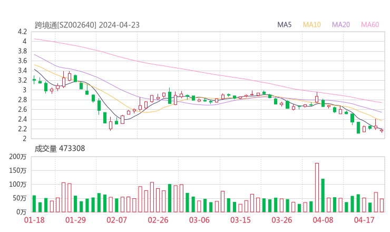Click the 04-08 date axis label
Viewport: 390px width, 232px height.
pos(323,220)
